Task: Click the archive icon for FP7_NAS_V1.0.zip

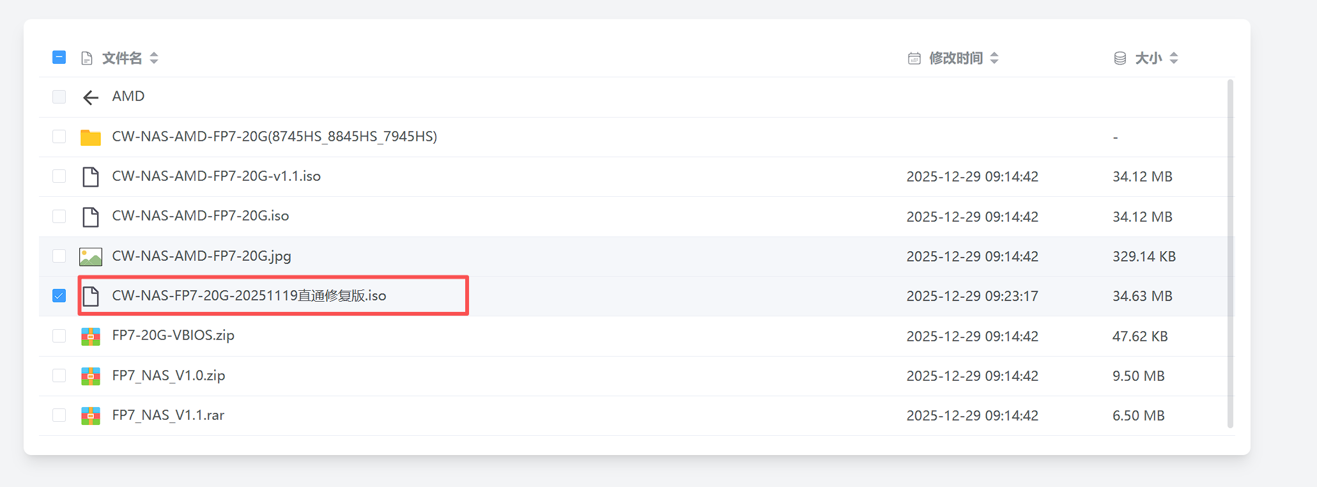Action: (x=91, y=376)
